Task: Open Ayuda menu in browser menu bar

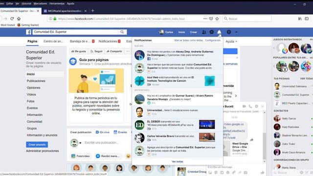Action: (x=70, y=3)
